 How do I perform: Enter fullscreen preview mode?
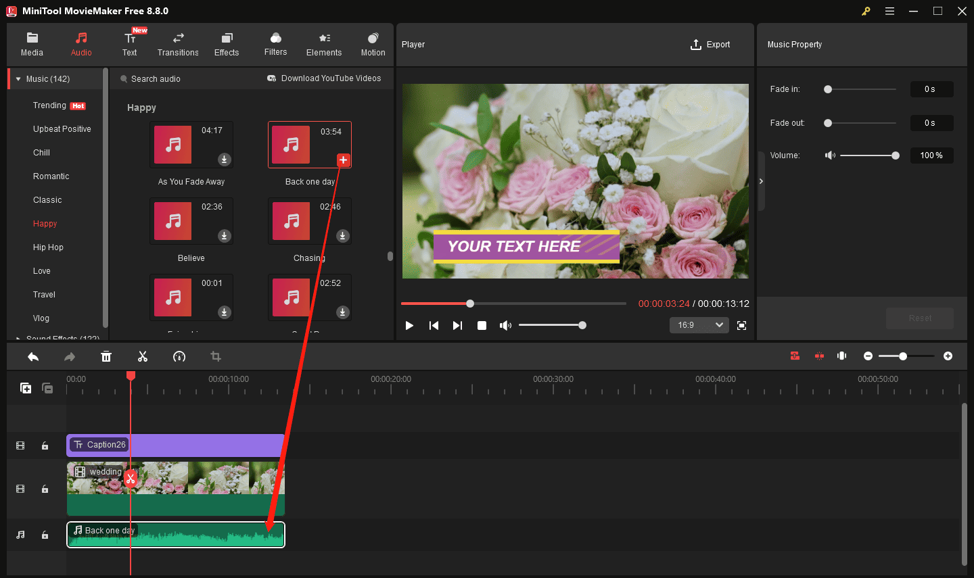[741, 325]
